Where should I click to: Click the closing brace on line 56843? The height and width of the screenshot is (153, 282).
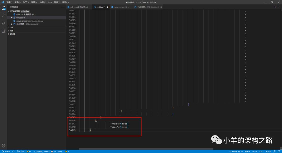121,111
